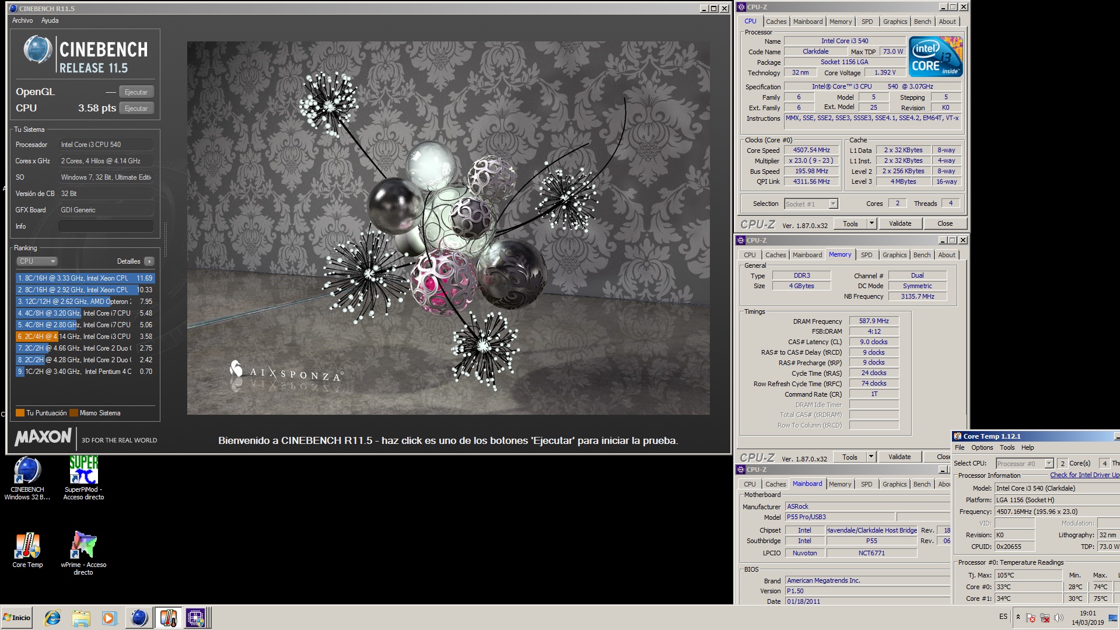
Task: Open the network status tray icon
Action: [1045, 618]
